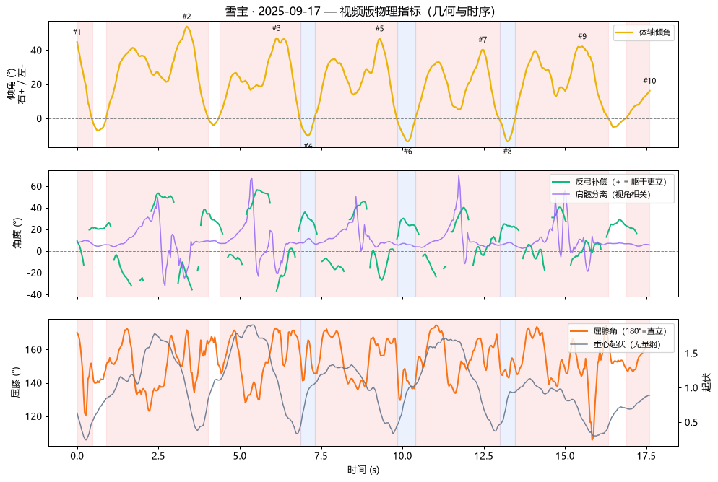Select the 120 tick on the 屈膝 axis
The width and height of the screenshot is (718, 482).
coord(34,416)
